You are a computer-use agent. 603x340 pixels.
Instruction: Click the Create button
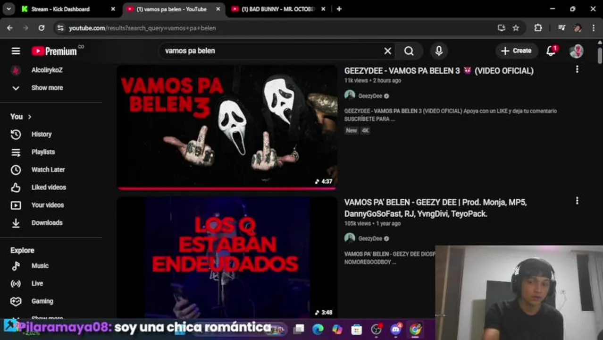(517, 51)
